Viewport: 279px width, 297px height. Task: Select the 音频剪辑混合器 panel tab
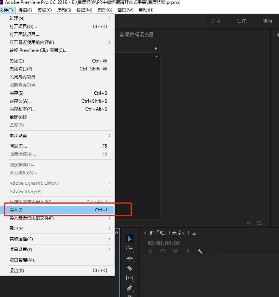(x=137, y=35)
